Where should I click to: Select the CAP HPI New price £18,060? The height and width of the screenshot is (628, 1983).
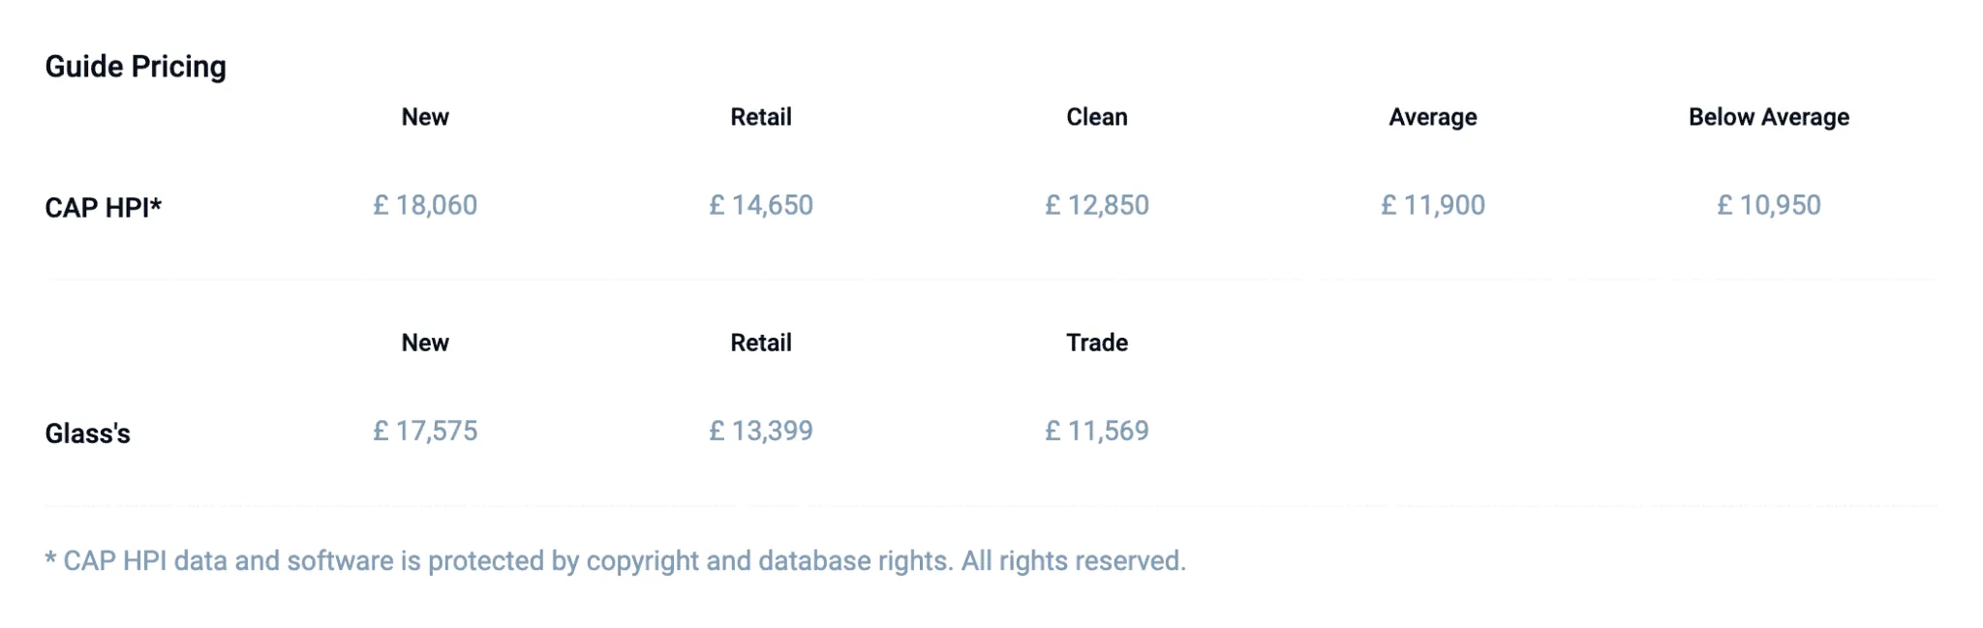click(425, 205)
